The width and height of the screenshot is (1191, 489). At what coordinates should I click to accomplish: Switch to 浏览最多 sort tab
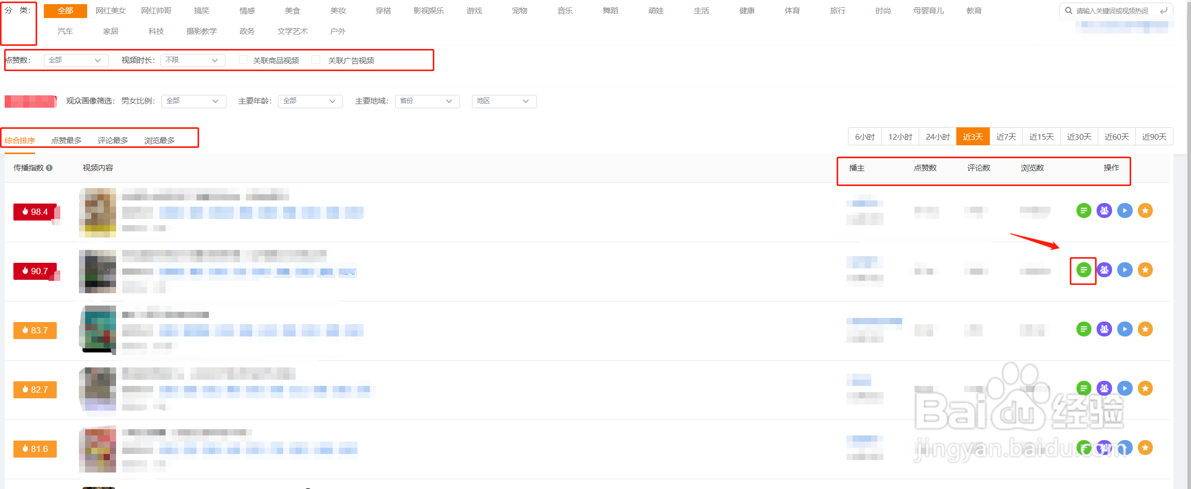159,140
